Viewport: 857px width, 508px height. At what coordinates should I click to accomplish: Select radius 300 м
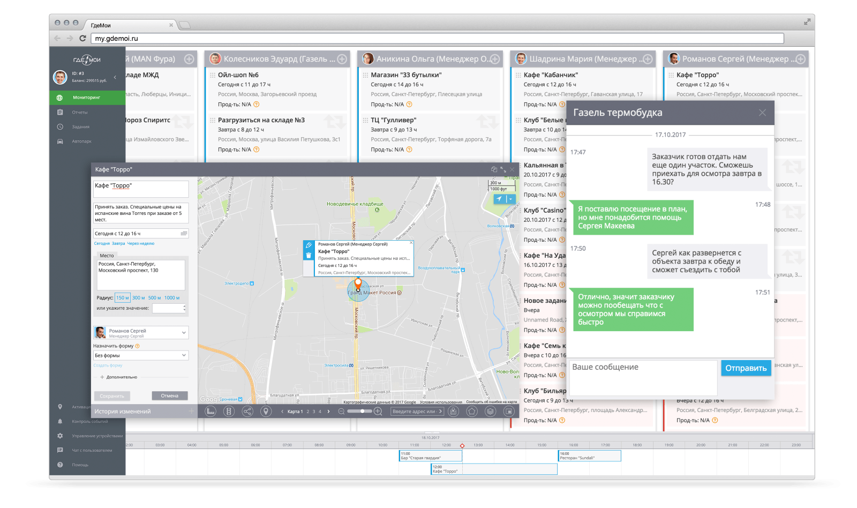139,297
